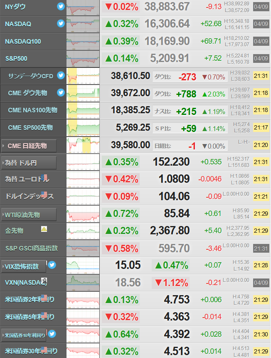
Task: Click the ダウ比 -273 value
Action: point(187,77)
